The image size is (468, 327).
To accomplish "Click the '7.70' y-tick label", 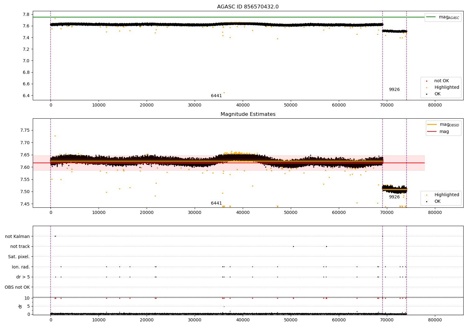I will pos(25,143).
